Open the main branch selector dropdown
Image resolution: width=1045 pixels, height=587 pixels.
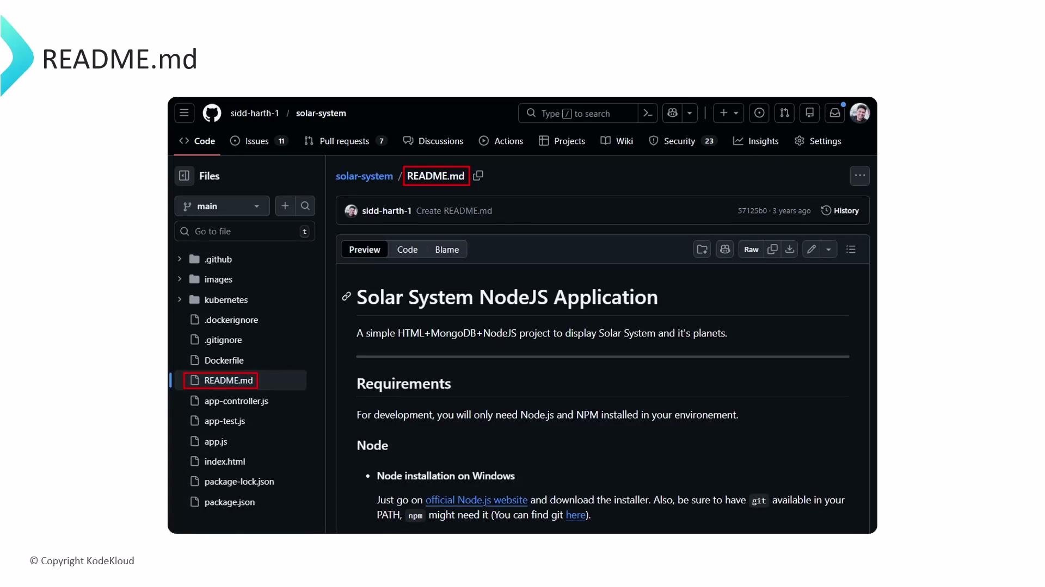[x=222, y=206]
